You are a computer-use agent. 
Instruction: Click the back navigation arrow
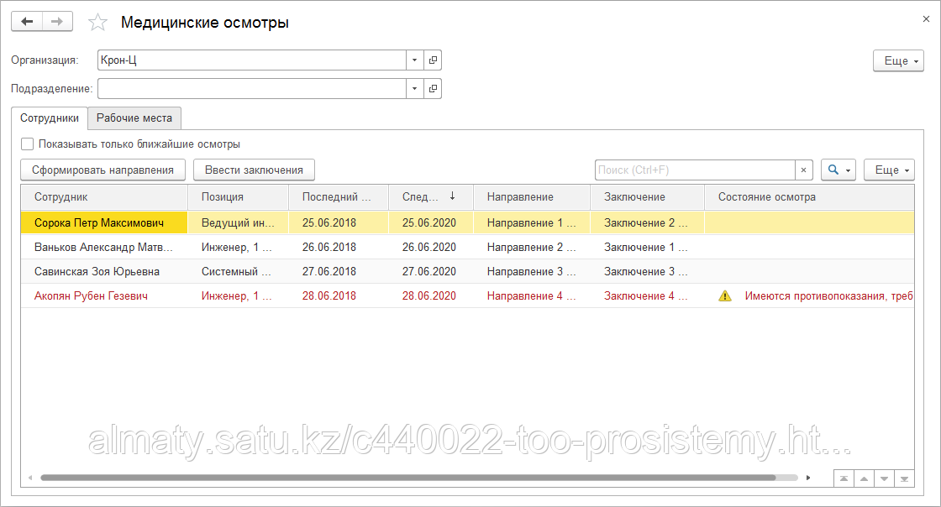tap(27, 22)
